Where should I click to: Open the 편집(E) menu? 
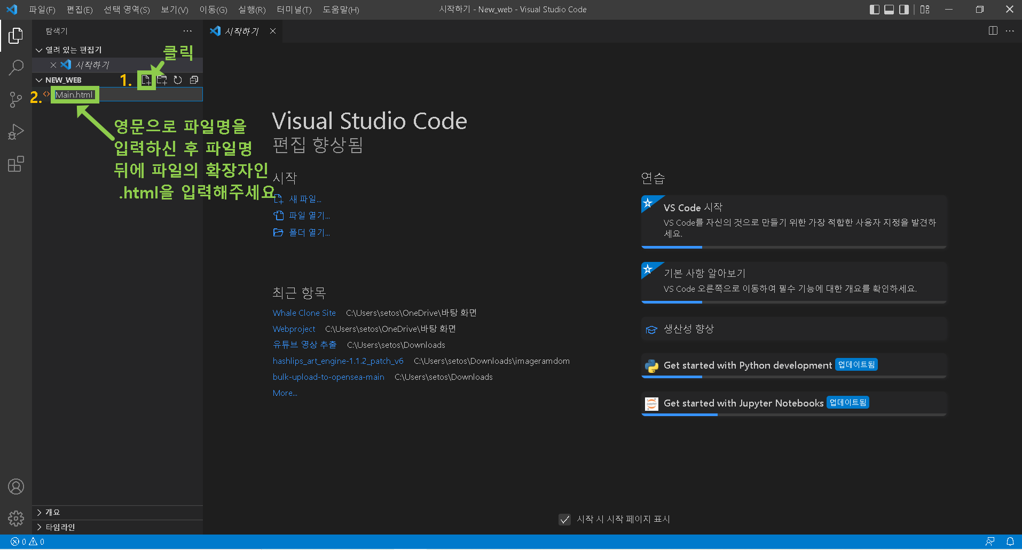point(80,10)
